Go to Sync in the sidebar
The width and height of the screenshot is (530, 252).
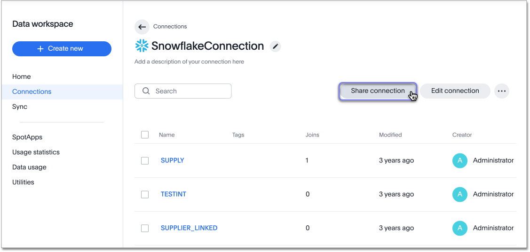tap(20, 107)
